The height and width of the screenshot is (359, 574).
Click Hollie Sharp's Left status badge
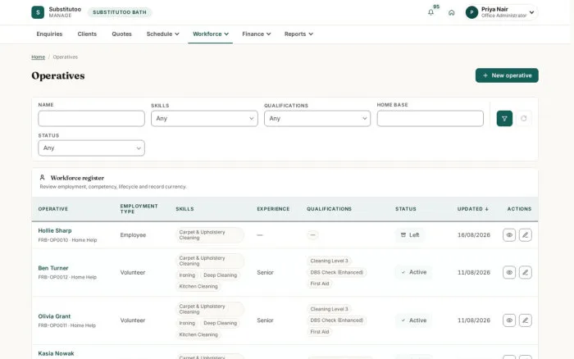tap(410, 235)
